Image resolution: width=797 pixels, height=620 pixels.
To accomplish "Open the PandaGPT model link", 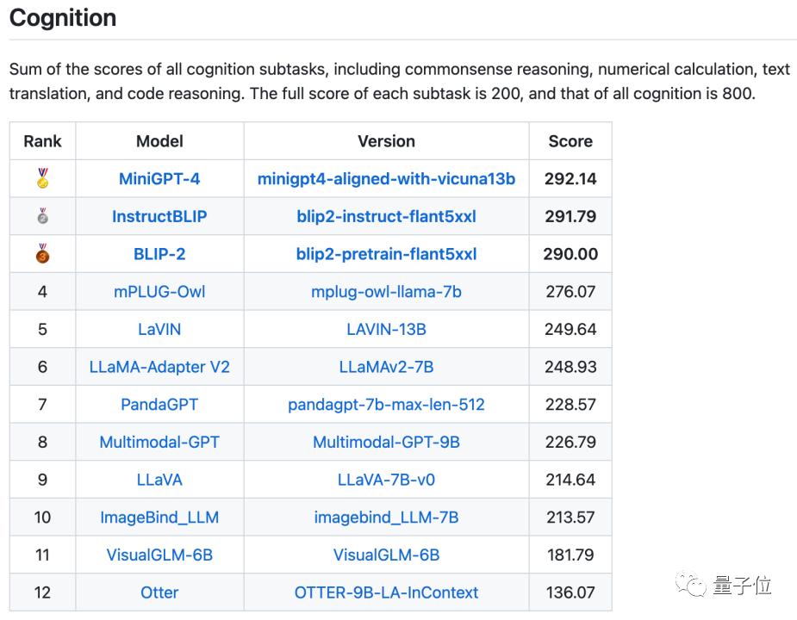I will click(159, 405).
